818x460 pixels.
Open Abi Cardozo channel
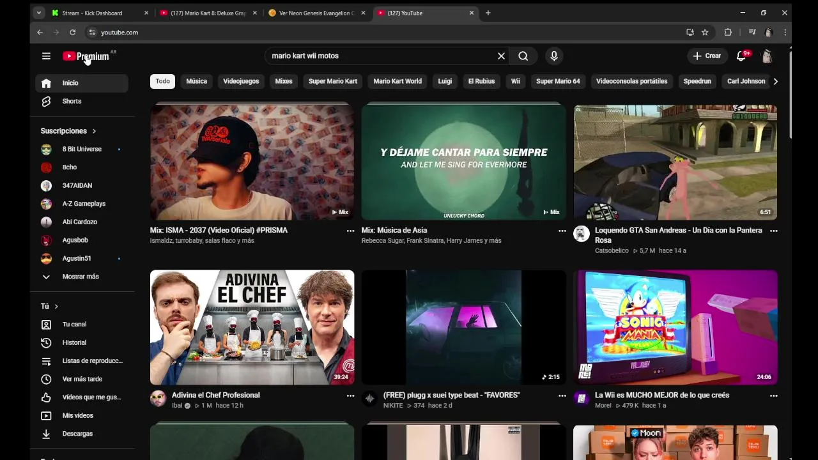click(x=82, y=222)
